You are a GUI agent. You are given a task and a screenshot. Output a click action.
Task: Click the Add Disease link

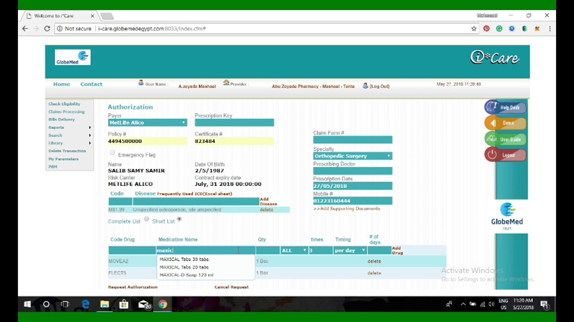(268, 202)
